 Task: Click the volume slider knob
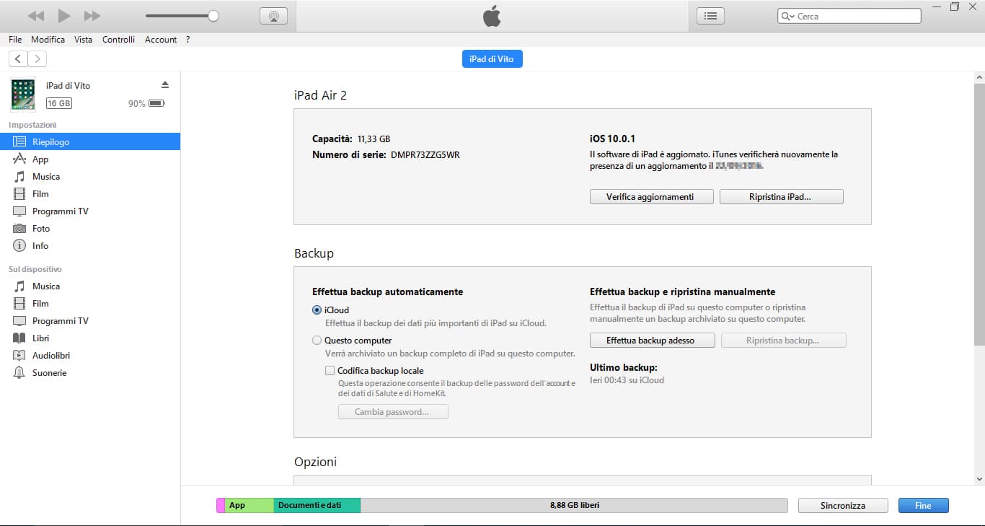point(213,16)
